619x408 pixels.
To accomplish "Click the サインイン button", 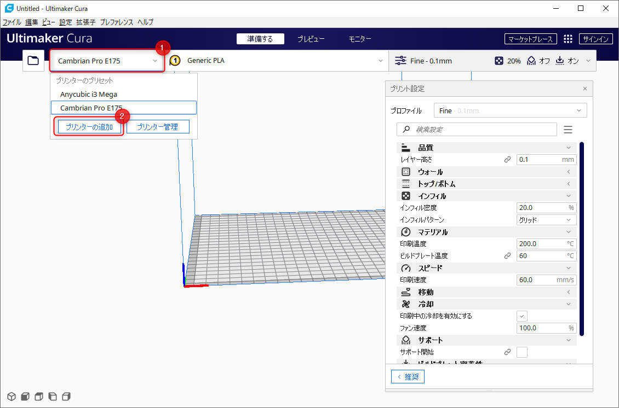I will (595, 39).
